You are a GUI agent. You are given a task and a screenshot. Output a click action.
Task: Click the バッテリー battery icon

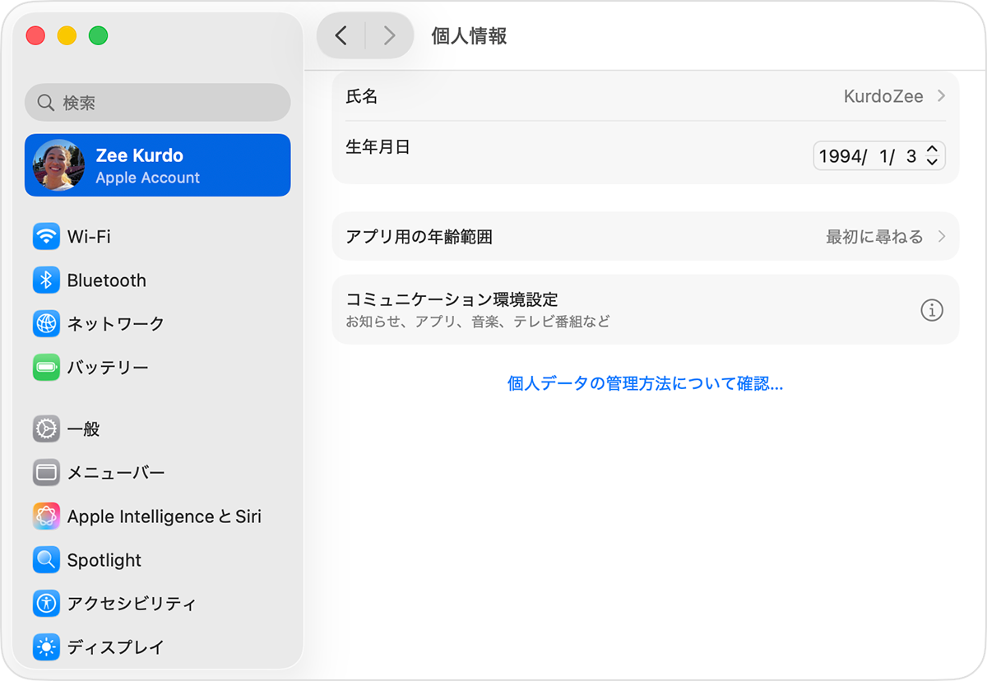tap(46, 367)
